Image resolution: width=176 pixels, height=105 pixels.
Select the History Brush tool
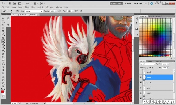pos(3,48)
